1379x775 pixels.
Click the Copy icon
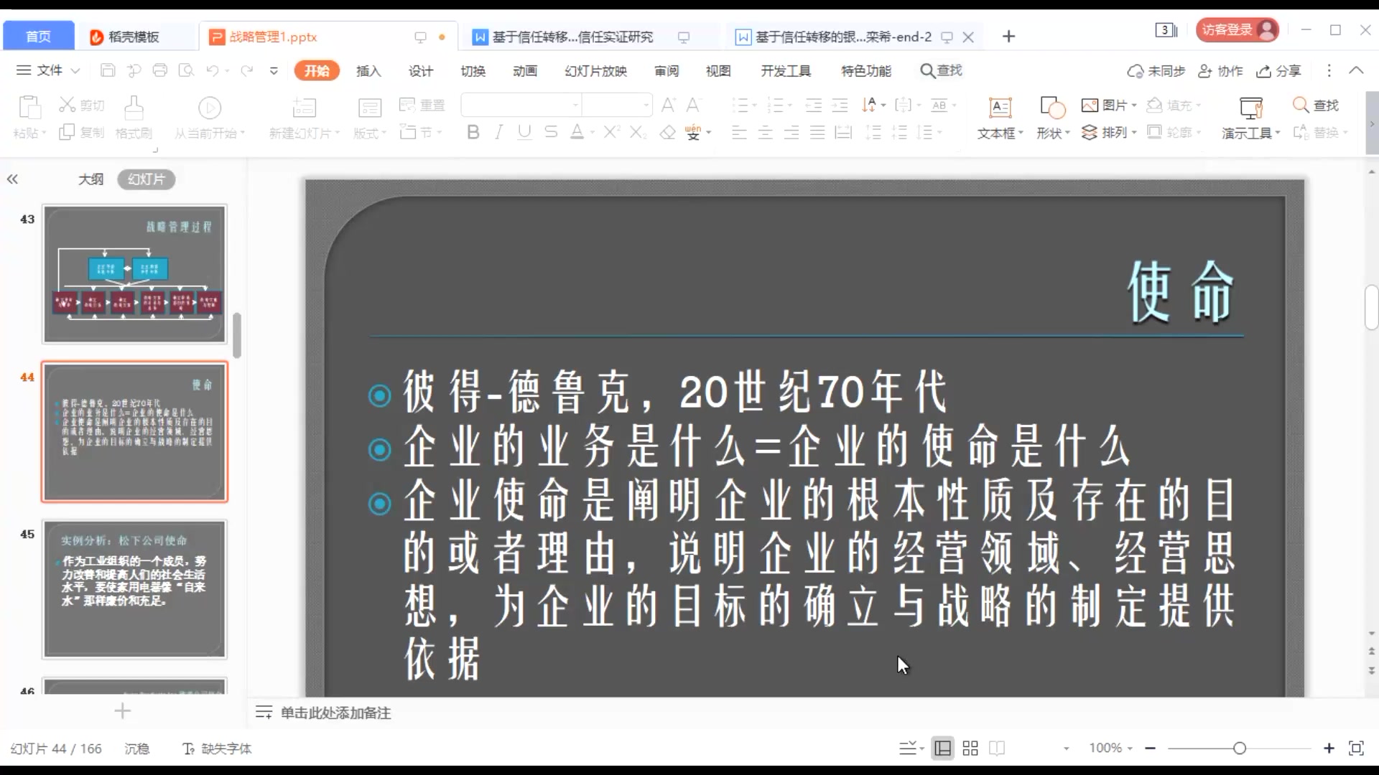coord(67,132)
